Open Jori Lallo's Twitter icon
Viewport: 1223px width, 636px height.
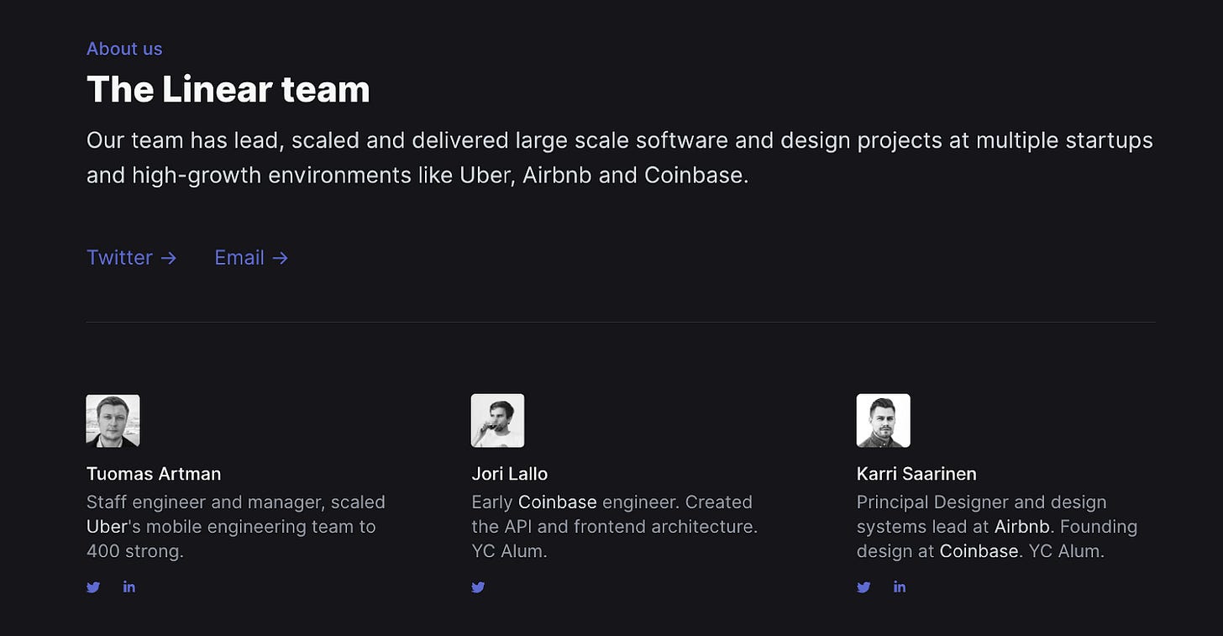(x=478, y=587)
